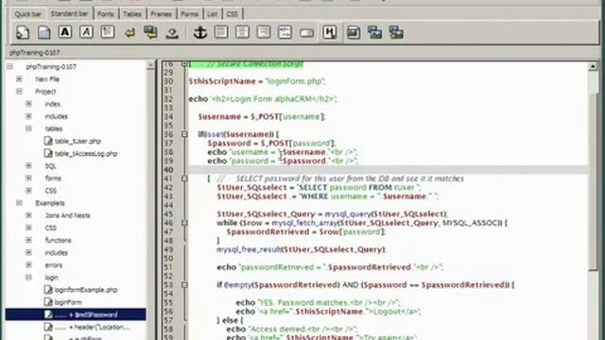Click the first page icon right of anchor

pyautogui.click(x=221, y=32)
